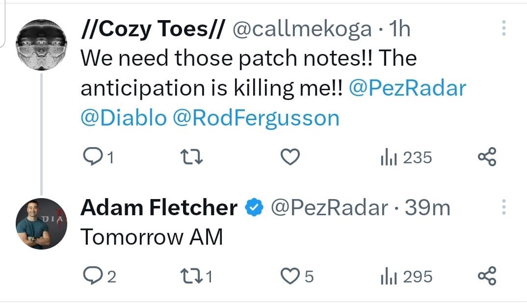Screen dimensions: 527x304
Task: Retweet the Cozy Toes patch notes tweet
Action: (x=189, y=157)
